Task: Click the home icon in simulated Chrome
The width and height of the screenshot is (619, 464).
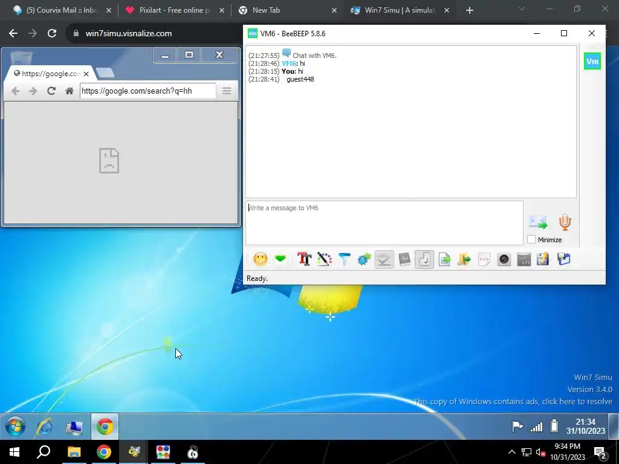Action: click(70, 91)
